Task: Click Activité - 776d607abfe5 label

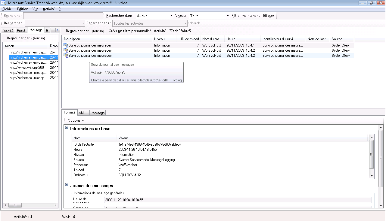Action: point(172,31)
